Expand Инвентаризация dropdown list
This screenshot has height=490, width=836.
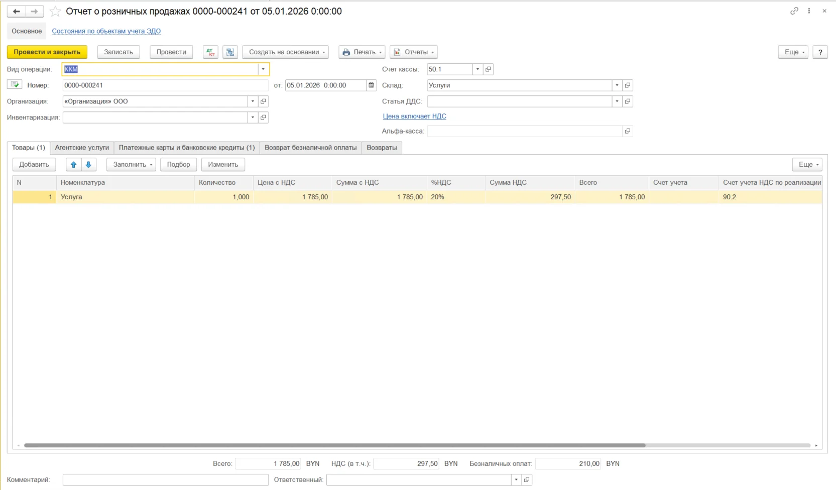click(x=253, y=117)
